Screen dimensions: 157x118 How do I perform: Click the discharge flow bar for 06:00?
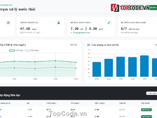97,69
